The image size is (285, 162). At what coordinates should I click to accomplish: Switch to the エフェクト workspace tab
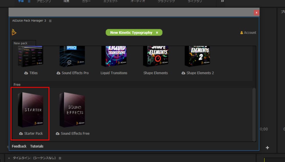(x=111, y=1)
